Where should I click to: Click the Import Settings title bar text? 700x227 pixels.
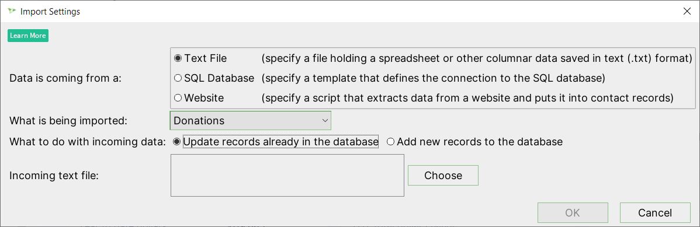[x=50, y=12]
